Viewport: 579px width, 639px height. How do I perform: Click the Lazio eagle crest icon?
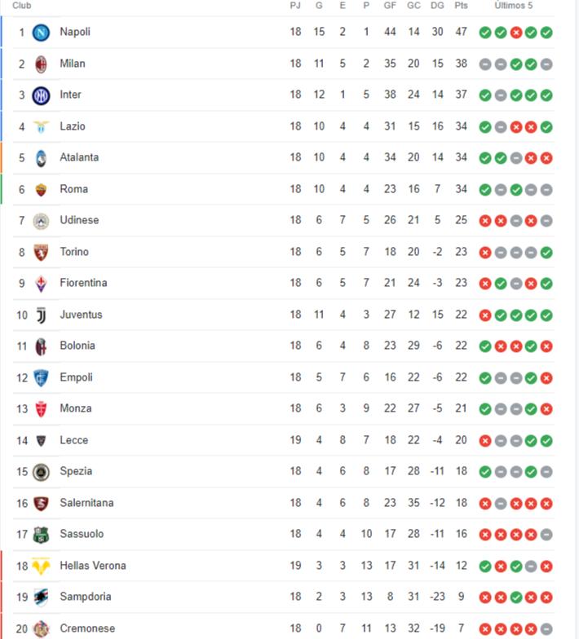(41, 126)
